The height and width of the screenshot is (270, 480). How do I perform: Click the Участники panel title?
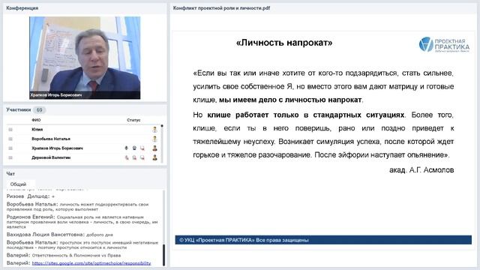pyautogui.click(x=19, y=109)
